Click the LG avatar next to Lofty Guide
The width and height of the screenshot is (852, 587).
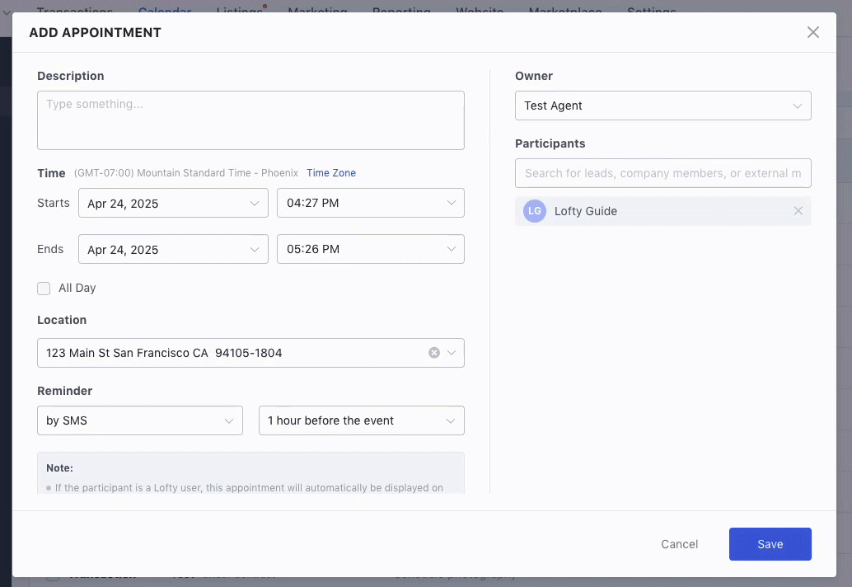(x=534, y=211)
